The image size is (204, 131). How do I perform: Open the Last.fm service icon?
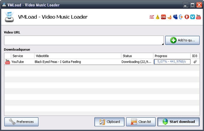163,17
